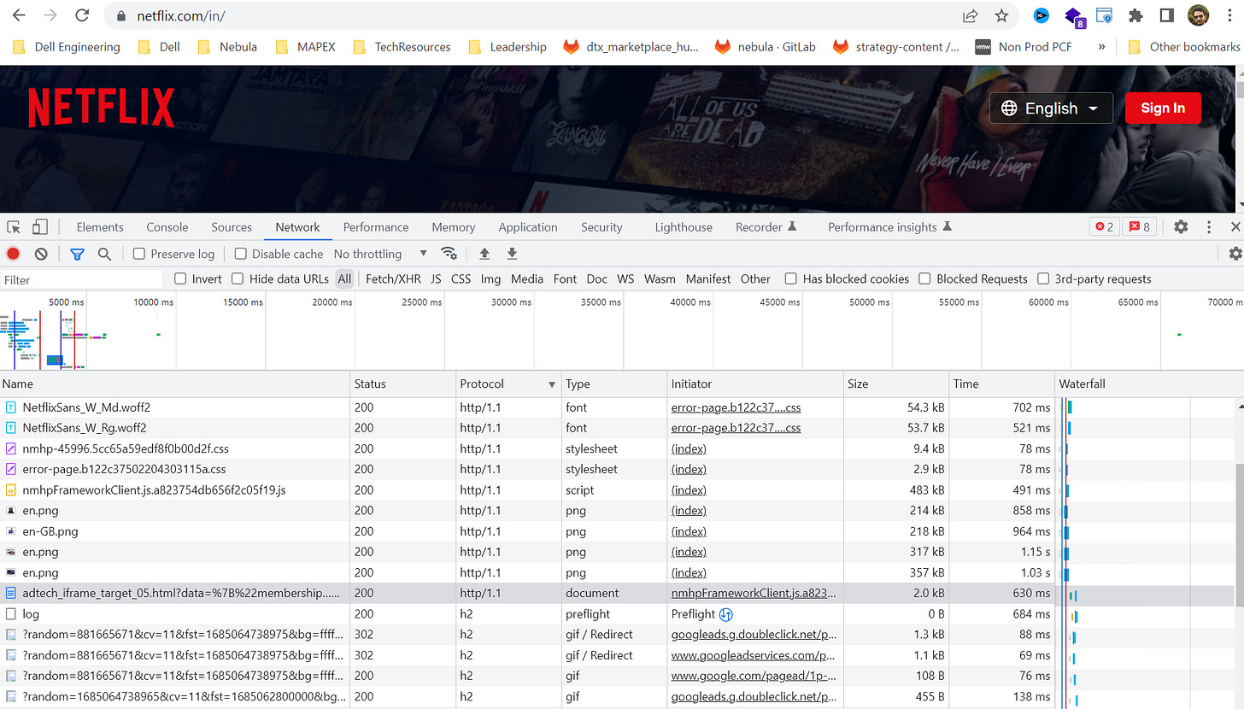Viewport: 1244px width, 709px height.
Task: Toggle the device toolbar icon
Action: [x=39, y=227]
